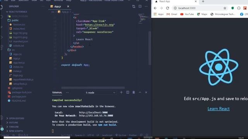This screenshot has width=248, height=139.
Task: Click the http://localhost:3000 link in terminal
Action: tap(93, 112)
